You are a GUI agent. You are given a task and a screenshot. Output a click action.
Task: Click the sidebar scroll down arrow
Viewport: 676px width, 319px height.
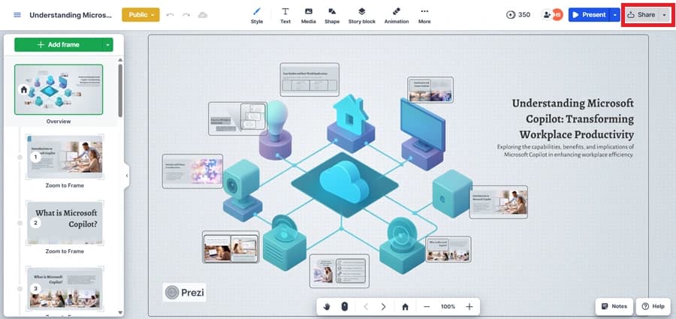click(x=120, y=312)
